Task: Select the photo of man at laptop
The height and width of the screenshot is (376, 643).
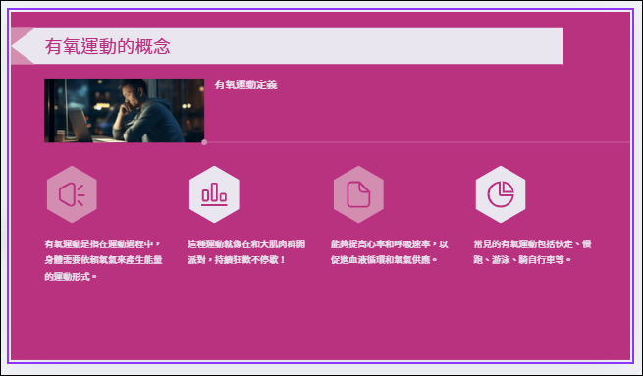Action: coord(125,110)
